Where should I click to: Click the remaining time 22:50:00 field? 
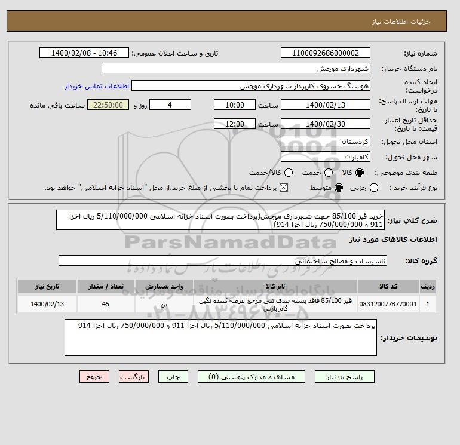(108, 105)
